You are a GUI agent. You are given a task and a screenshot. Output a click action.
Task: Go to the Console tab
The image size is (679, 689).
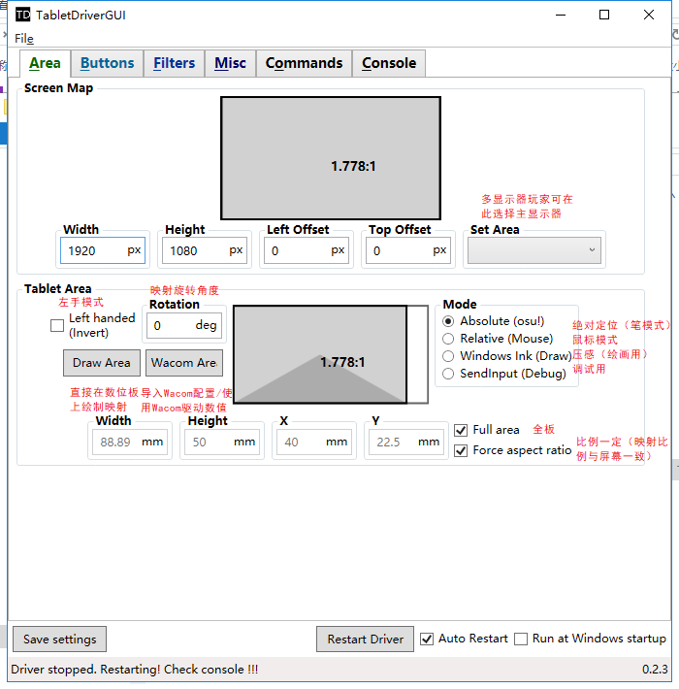389,63
